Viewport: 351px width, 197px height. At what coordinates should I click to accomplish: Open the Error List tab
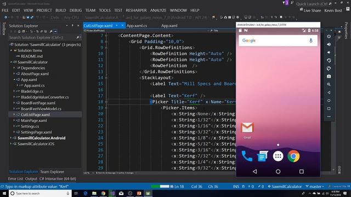(15, 179)
